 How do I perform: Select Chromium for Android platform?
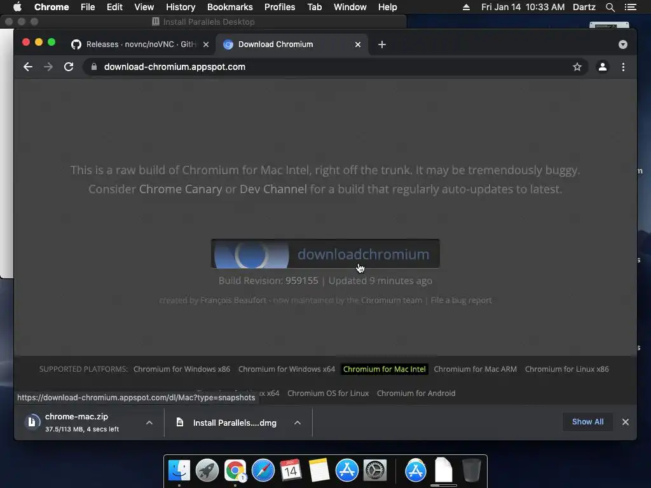(416, 393)
